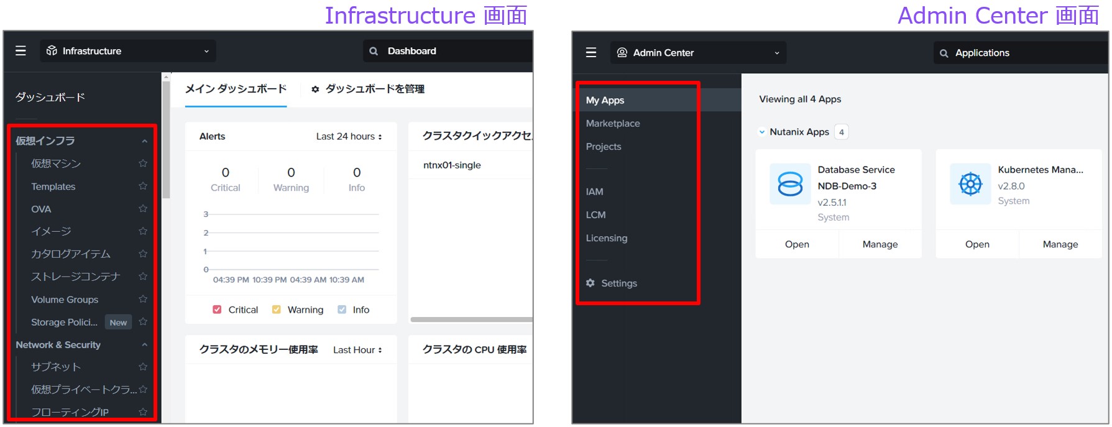Viewport: 1112px width, 427px height.
Task: Open OVA in the sidebar
Action: tap(41, 209)
